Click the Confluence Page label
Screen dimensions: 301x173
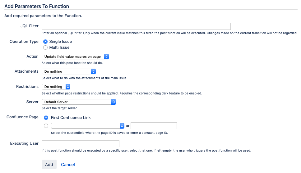tap(22, 117)
